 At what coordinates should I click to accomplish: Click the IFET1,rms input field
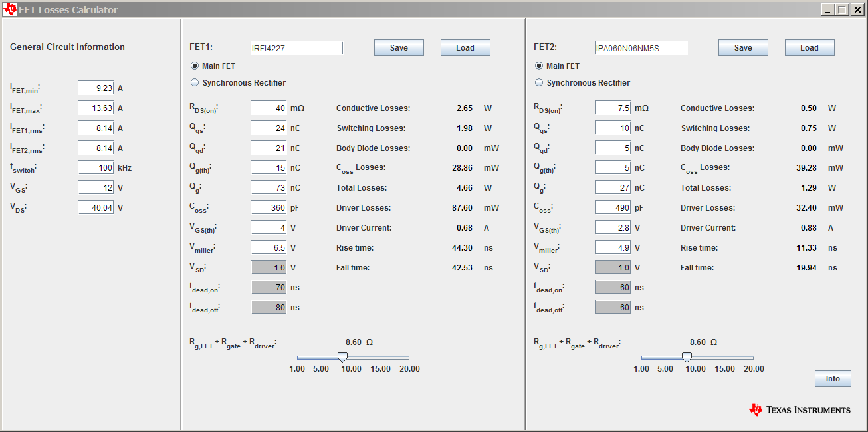tap(96, 128)
